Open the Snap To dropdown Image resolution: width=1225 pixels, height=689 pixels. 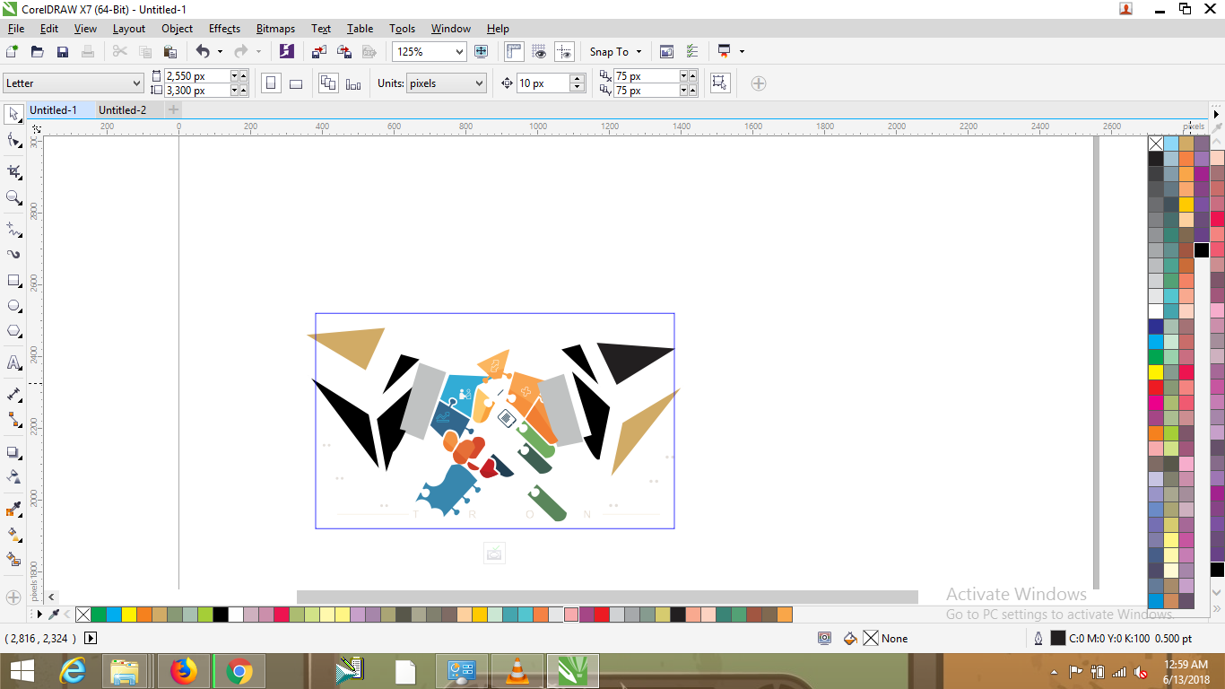(615, 51)
